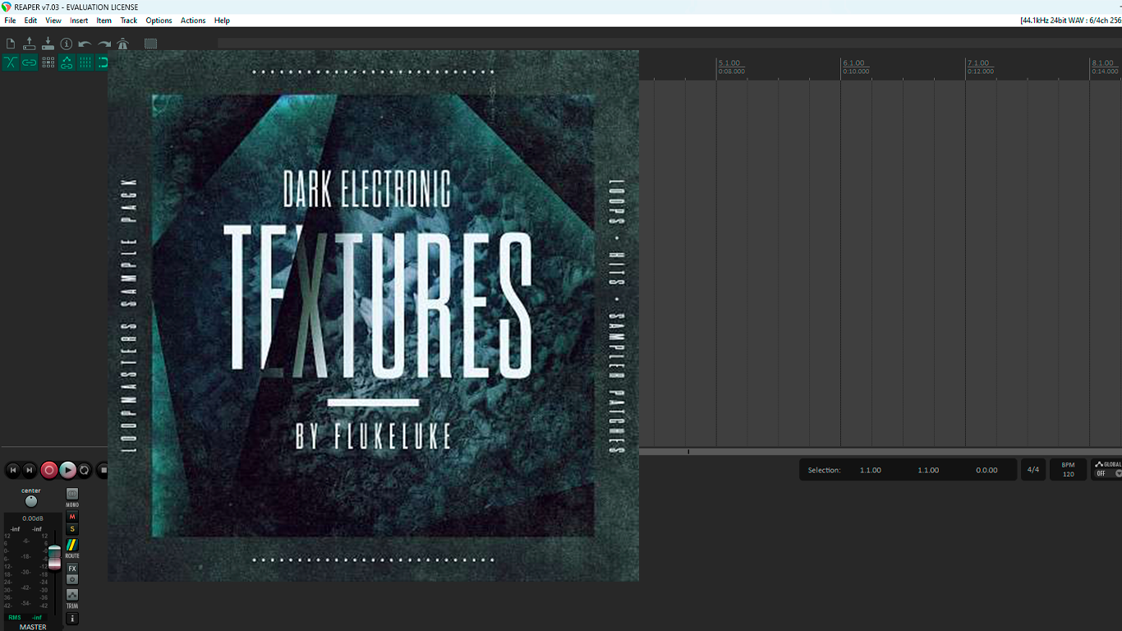Image resolution: width=1122 pixels, height=631 pixels.
Task: Click the master volume 0.00dB readout
Action: click(33, 518)
